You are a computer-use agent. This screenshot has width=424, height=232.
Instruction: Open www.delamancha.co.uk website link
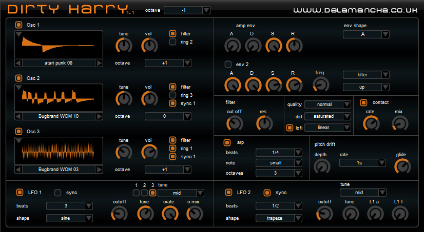tap(356, 10)
